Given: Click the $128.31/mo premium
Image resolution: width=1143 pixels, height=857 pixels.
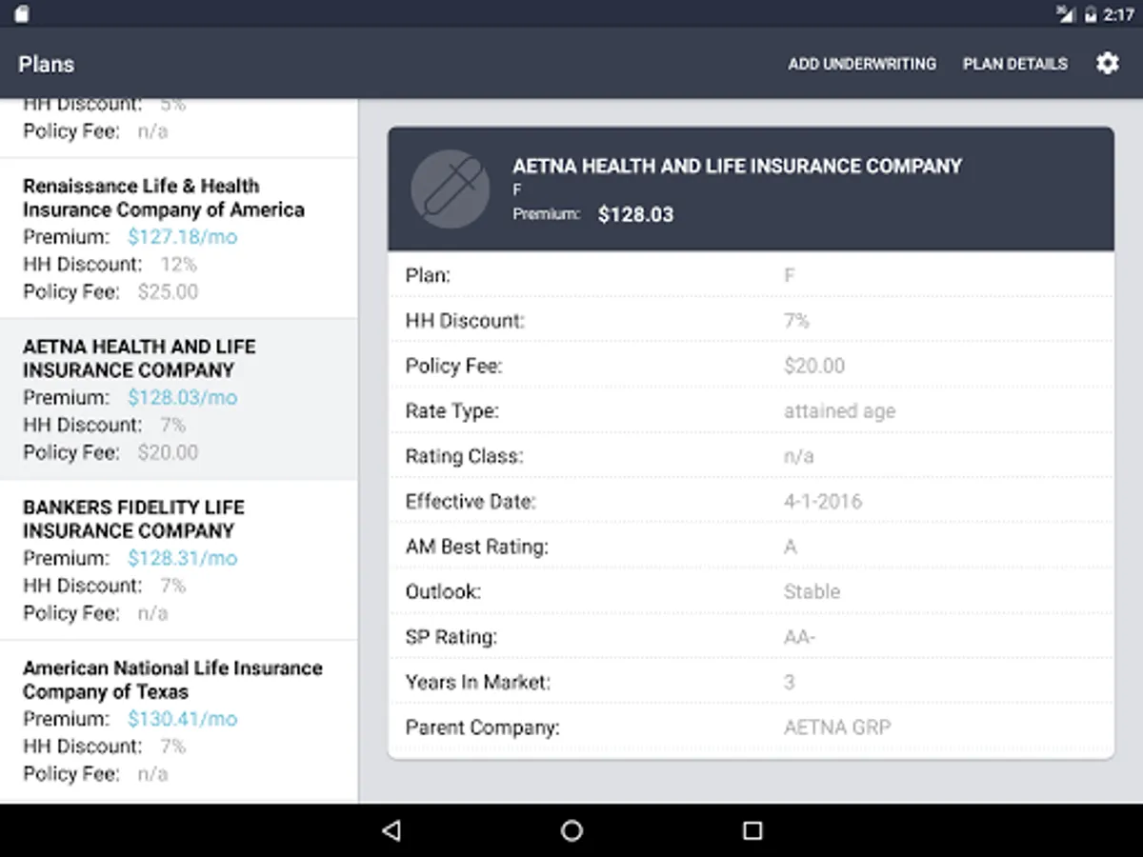Looking at the screenshot, I should [183, 558].
